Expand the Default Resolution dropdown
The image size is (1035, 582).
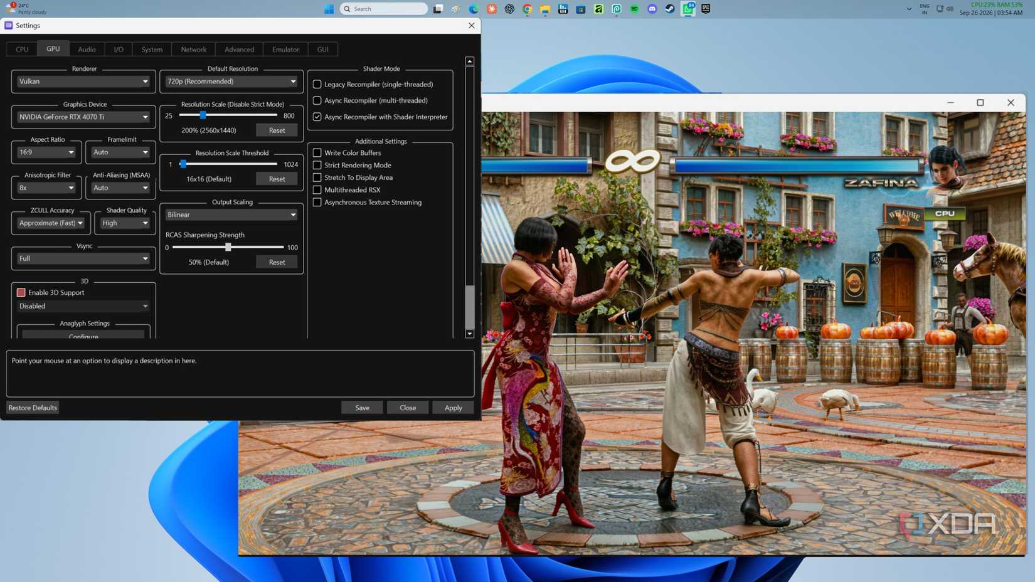pos(231,82)
